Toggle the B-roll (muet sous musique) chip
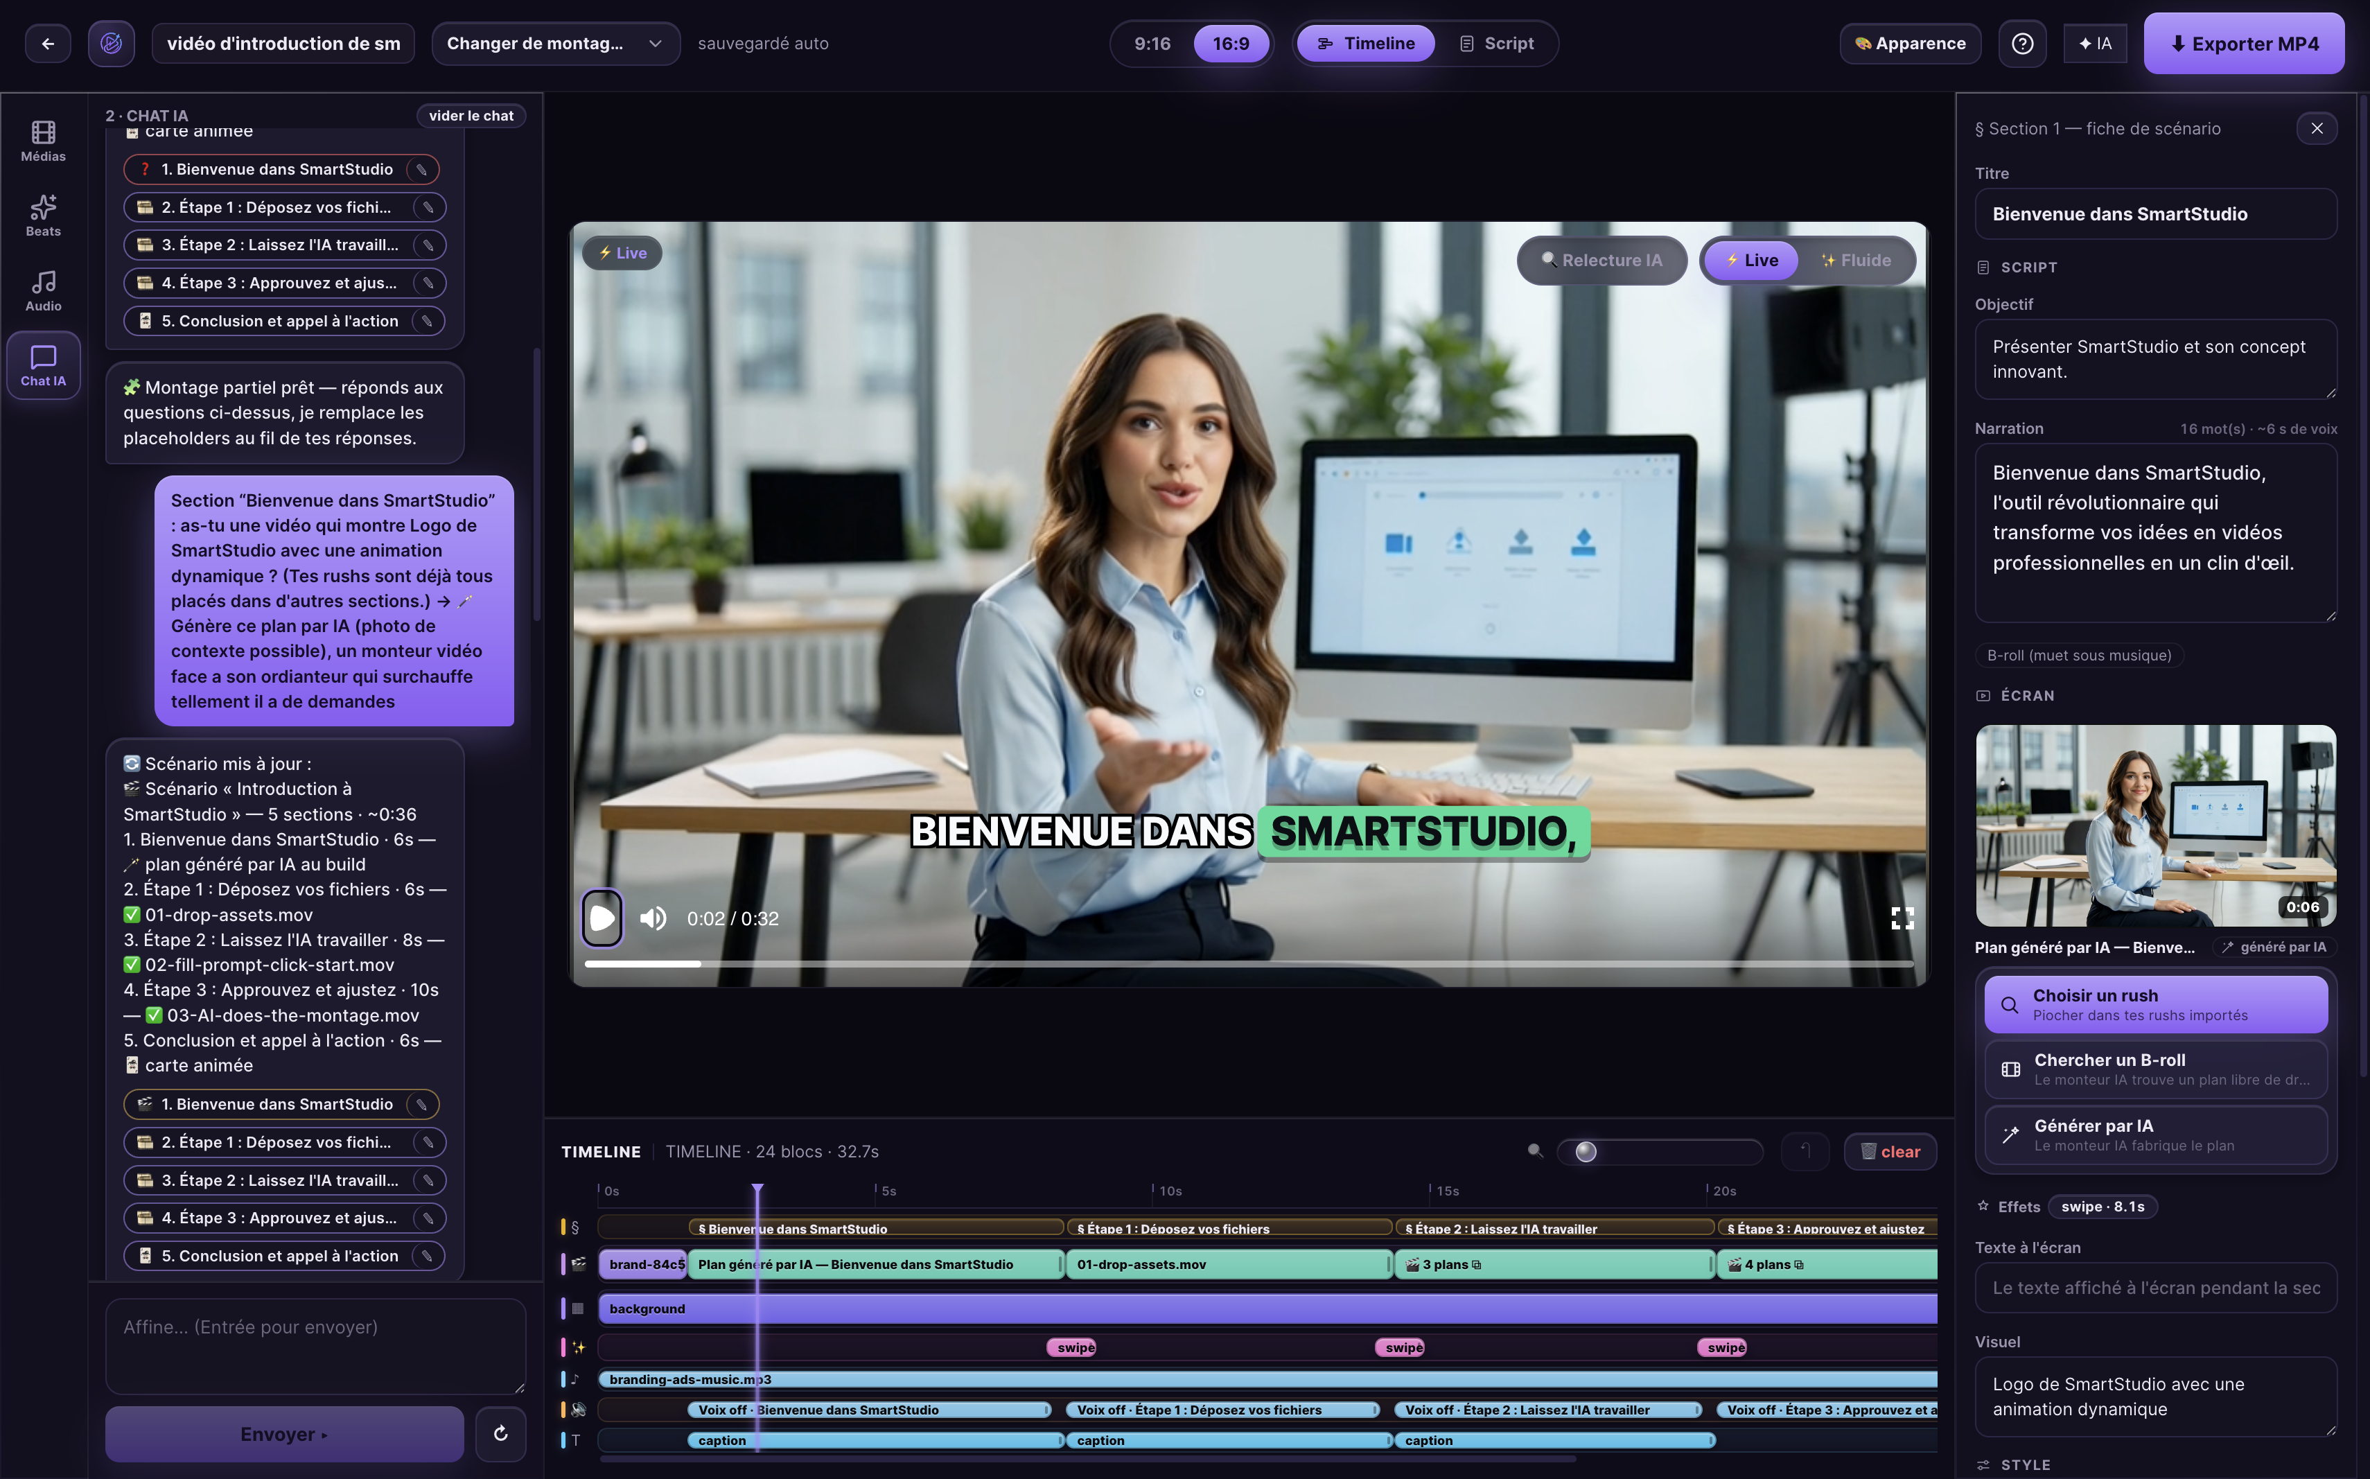The image size is (2370, 1479). tap(2078, 656)
